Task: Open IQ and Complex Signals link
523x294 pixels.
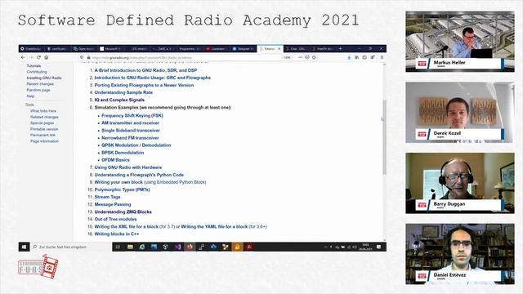Action: pos(119,100)
